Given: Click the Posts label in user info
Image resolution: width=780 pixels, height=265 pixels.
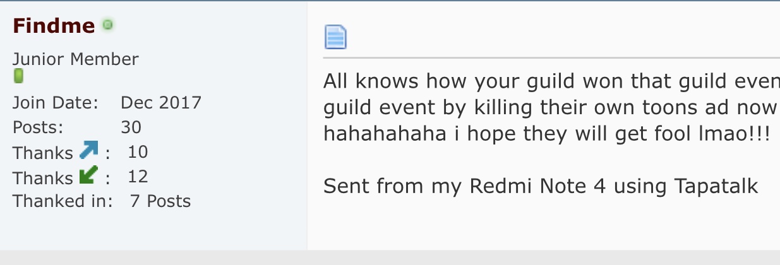Looking at the screenshot, I should (38, 127).
